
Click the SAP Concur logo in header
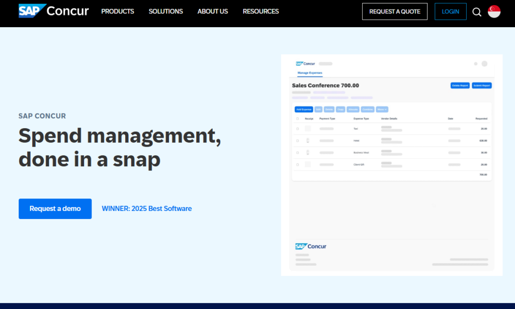point(54,11)
